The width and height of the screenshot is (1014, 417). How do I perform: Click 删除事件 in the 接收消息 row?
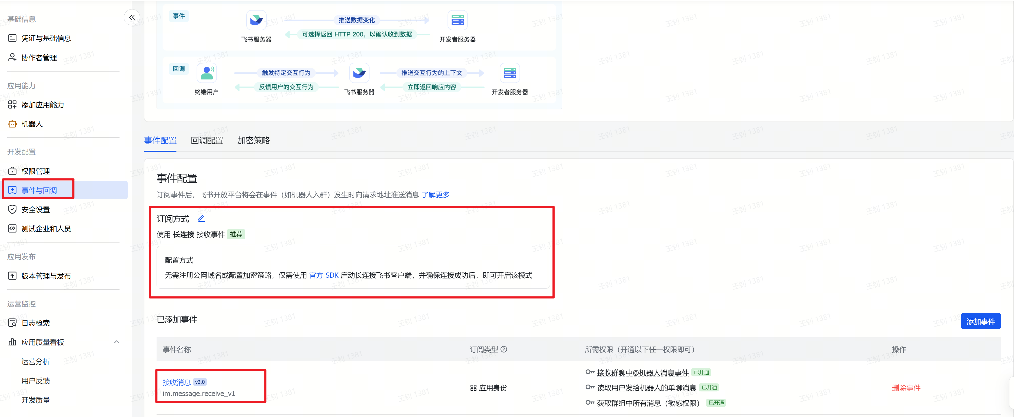pyautogui.click(x=906, y=388)
